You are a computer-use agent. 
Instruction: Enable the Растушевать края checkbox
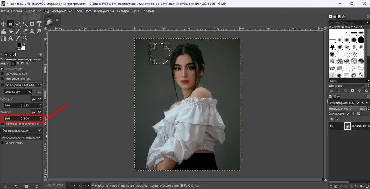click(x=2, y=74)
